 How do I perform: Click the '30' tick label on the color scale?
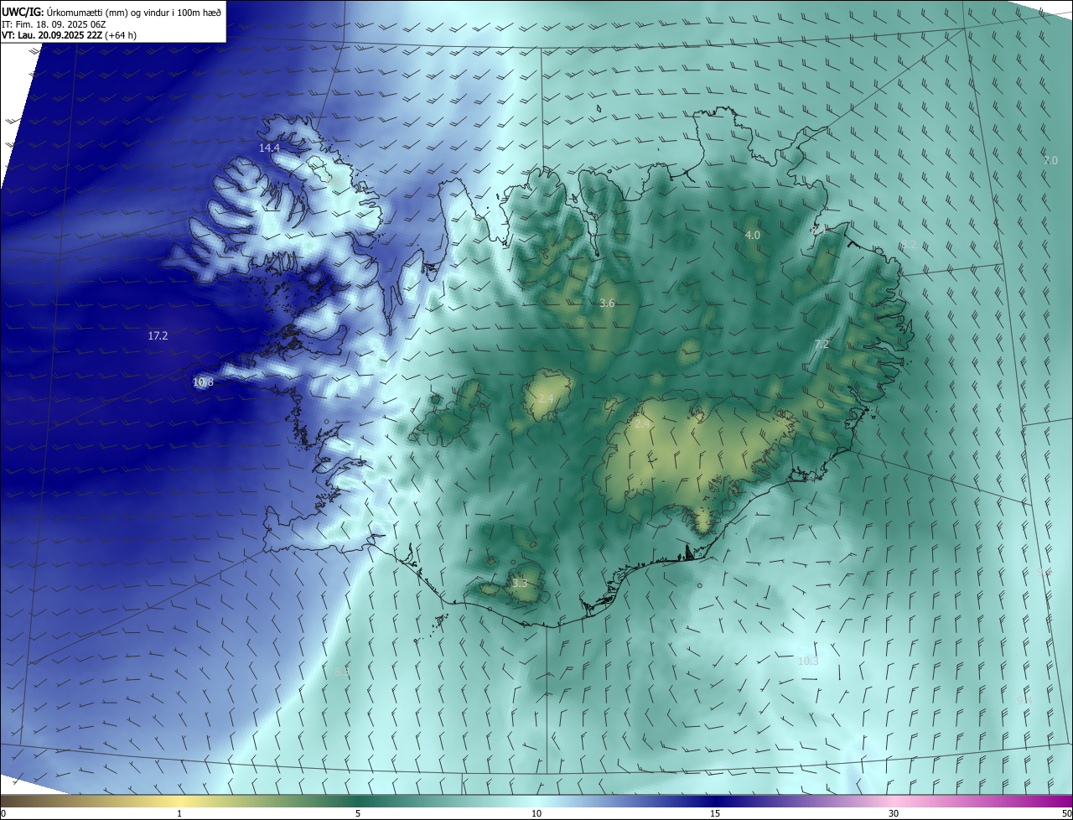click(894, 813)
